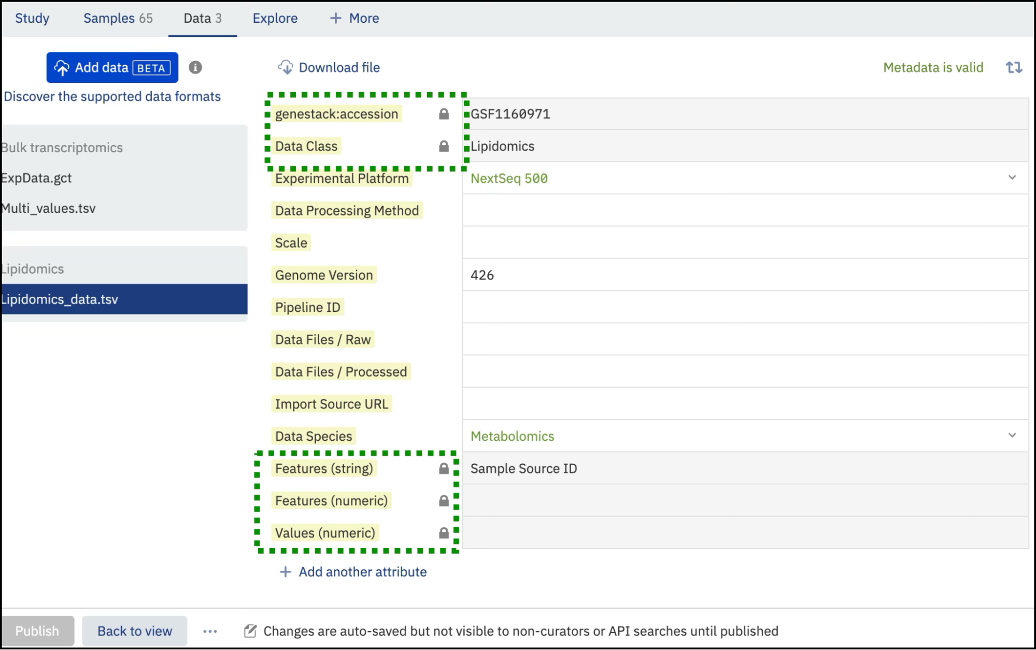Open Discover the supported data formats link
Viewport: 1036px width, 650px height.
(x=112, y=96)
